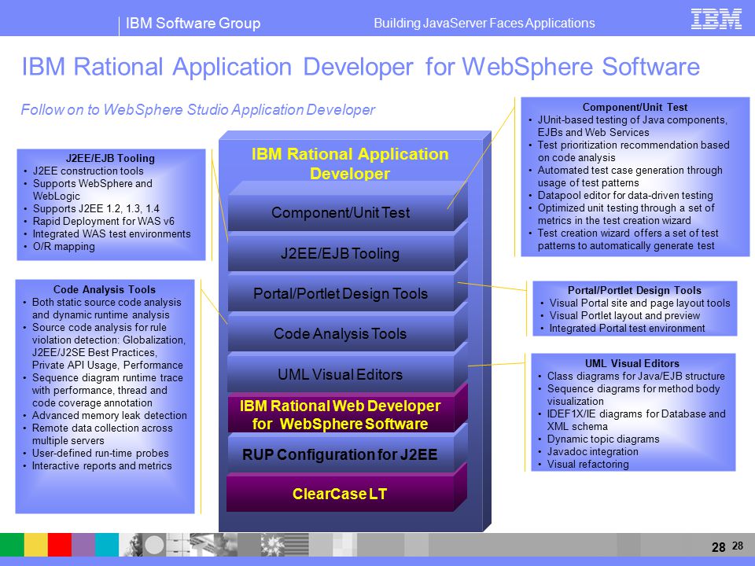Click the 'Component/Unit Test' callout heading
Image resolution: width=755 pixels, height=566 pixels.
coord(635,108)
